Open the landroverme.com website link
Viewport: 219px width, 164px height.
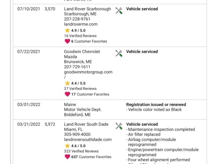pyautogui.click(x=81, y=24)
